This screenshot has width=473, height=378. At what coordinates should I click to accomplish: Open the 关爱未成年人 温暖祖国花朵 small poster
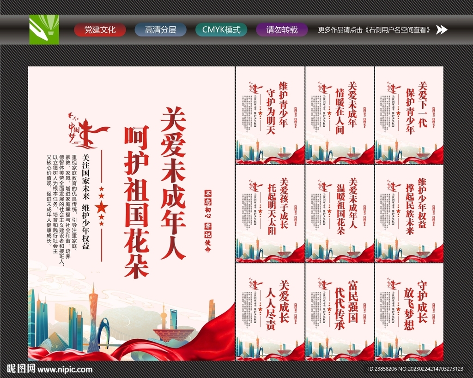tap(340, 214)
